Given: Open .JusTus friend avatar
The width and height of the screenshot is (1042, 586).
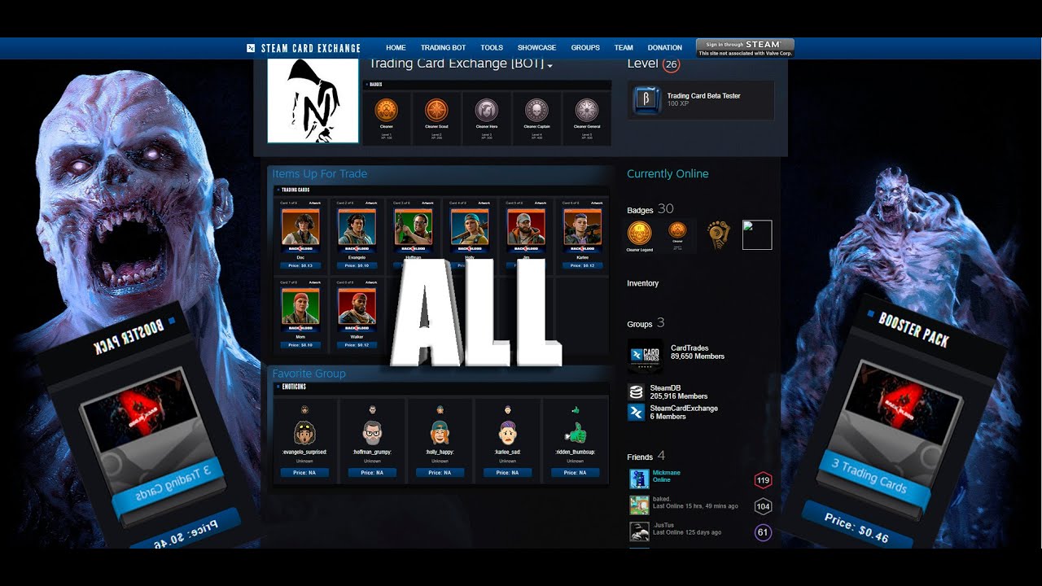Looking at the screenshot, I should (639, 531).
